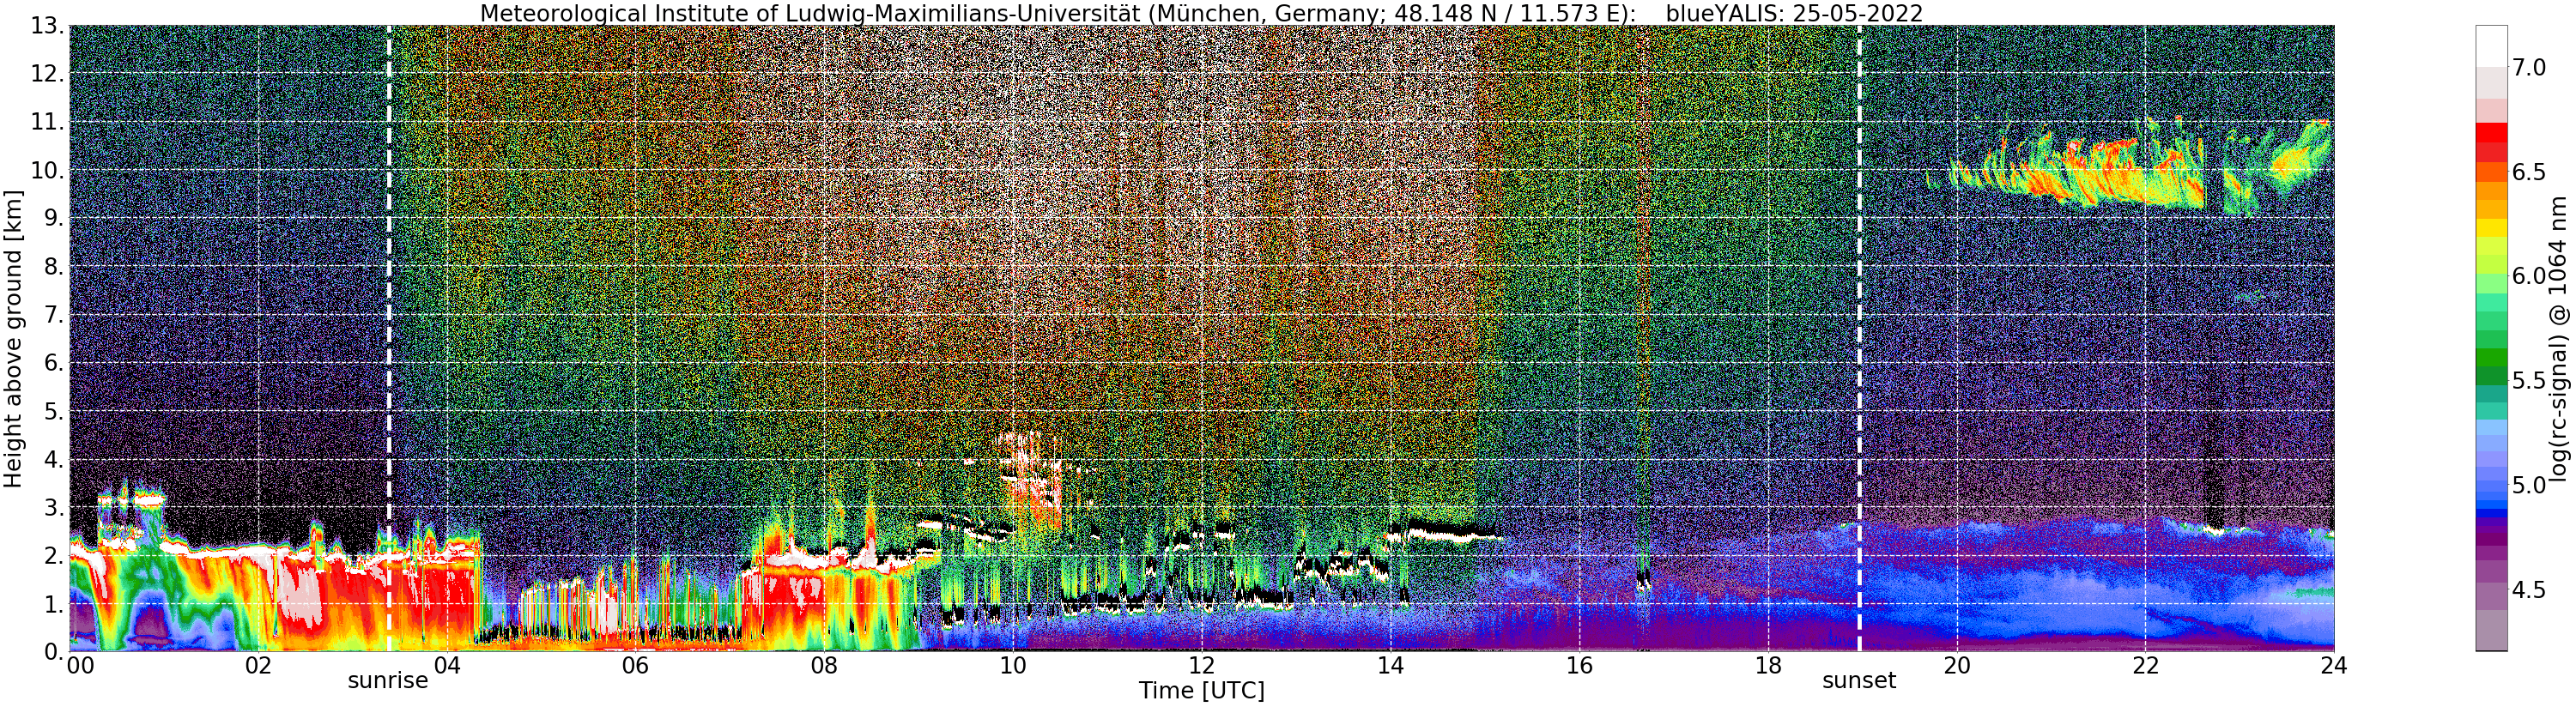Click the '6.5' colorbar tick label
Screen dimensions: 2576x707
coord(2529,172)
